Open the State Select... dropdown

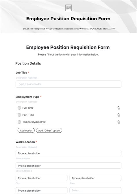95,191
